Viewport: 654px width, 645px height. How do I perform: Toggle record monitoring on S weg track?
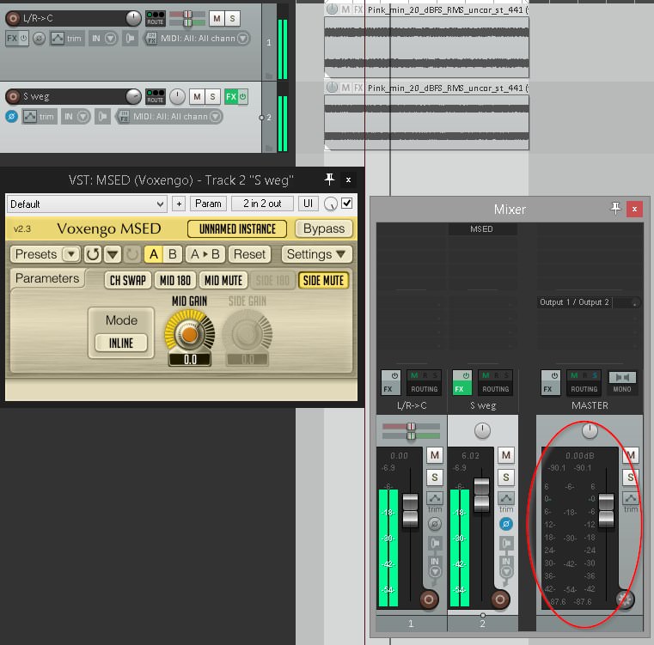(x=102, y=116)
